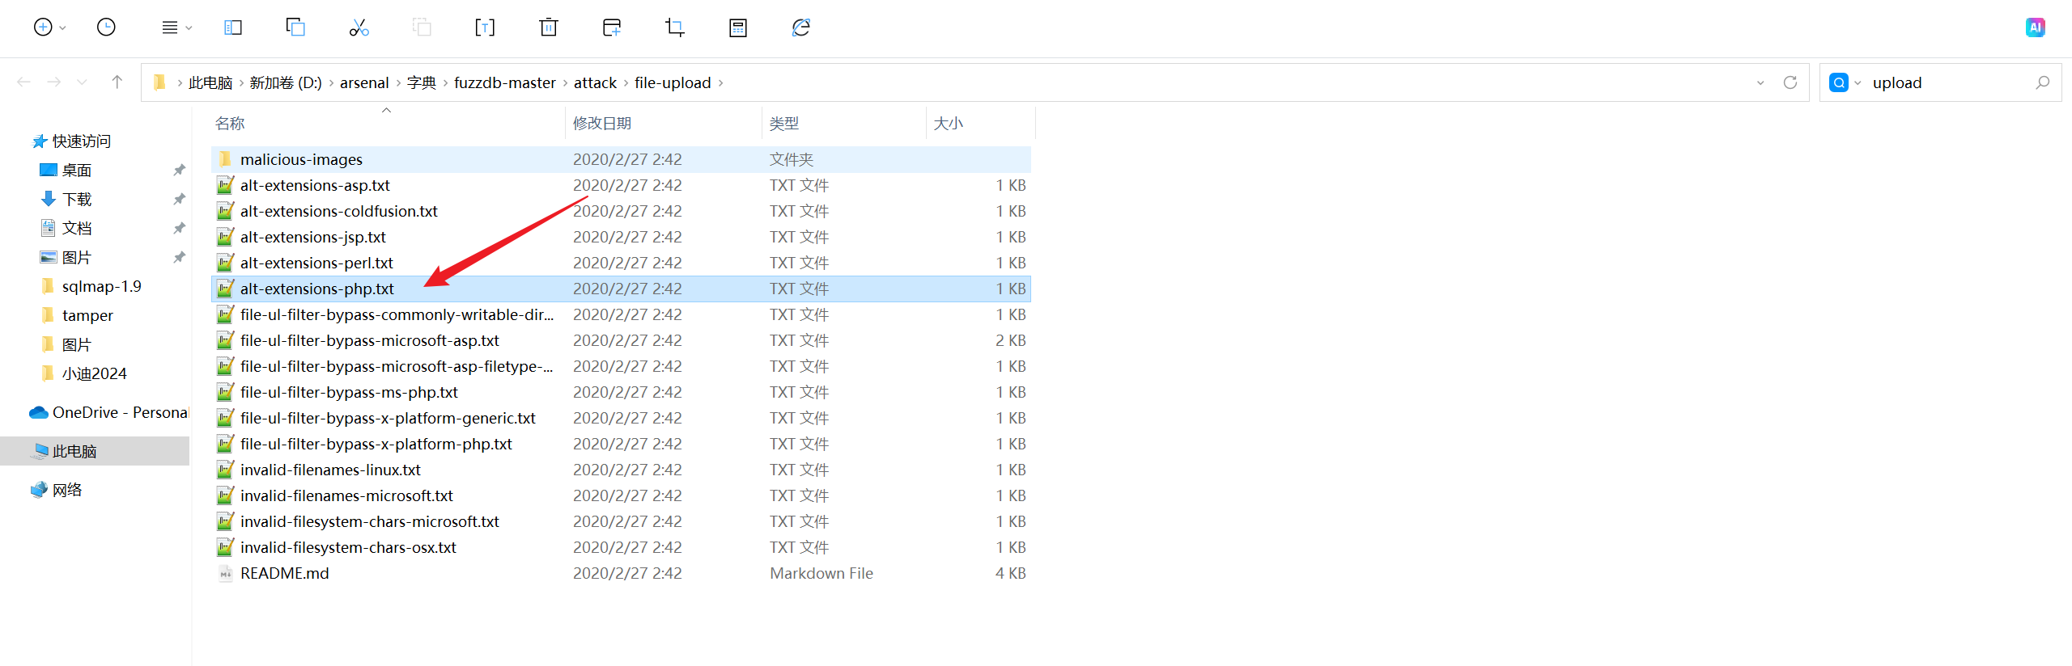Viewport: 2072px width, 666px height.
Task: Click 新加卷 (D:) in address path
Action: coord(286,82)
